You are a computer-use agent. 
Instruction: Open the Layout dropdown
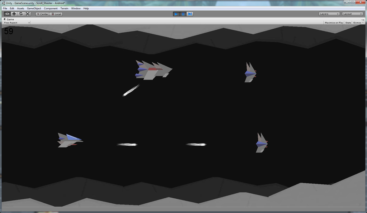(353, 14)
